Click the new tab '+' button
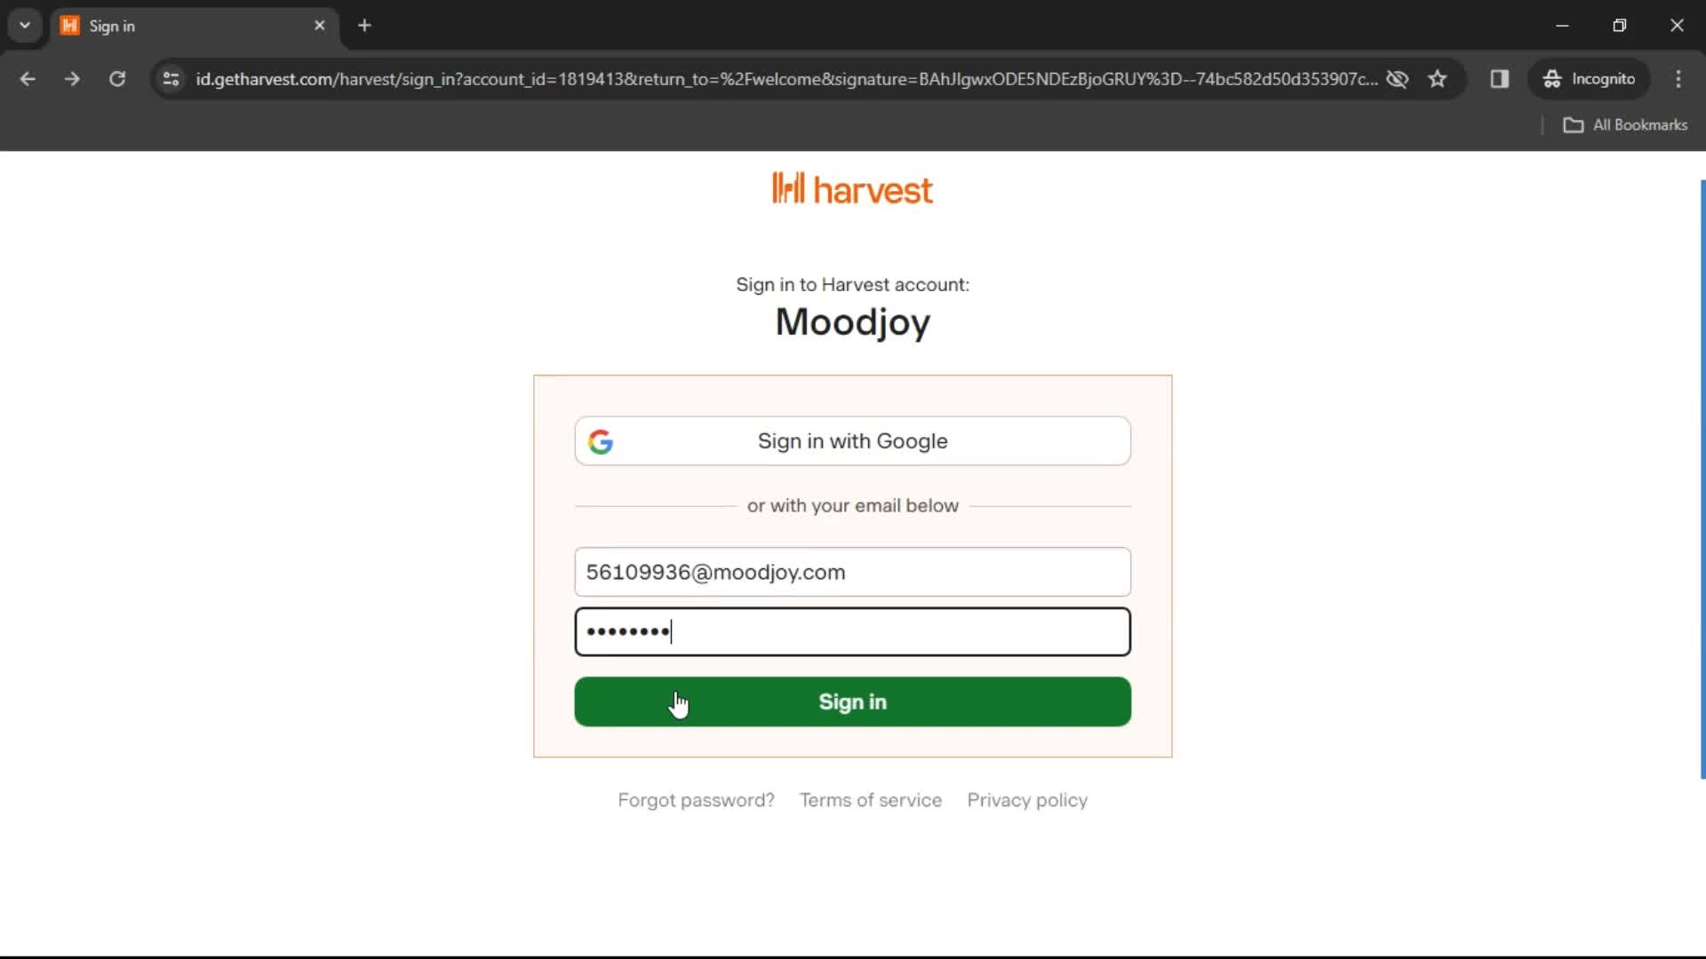The image size is (1706, 959). click(364, 26)
